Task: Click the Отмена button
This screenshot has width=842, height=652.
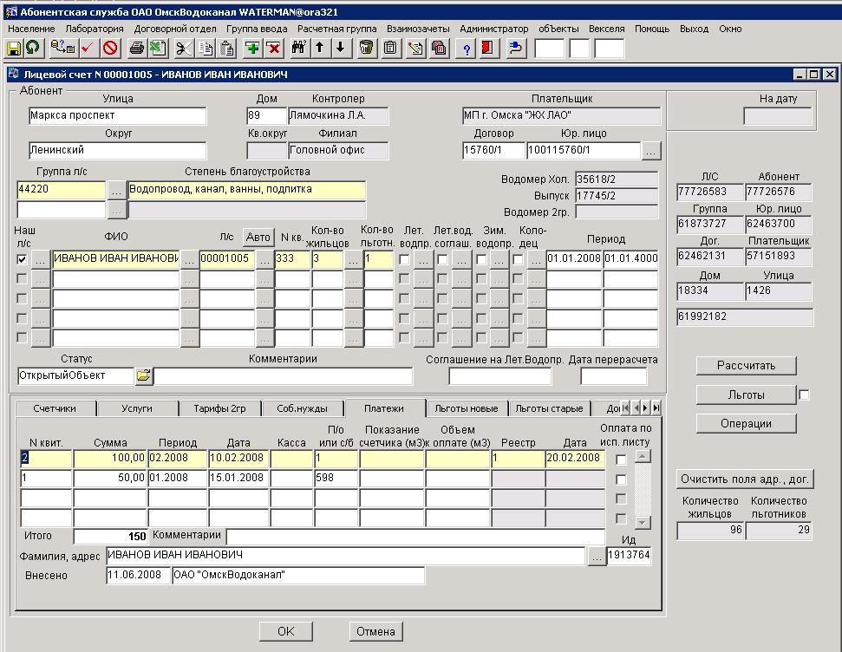Action: coord(375,631)
